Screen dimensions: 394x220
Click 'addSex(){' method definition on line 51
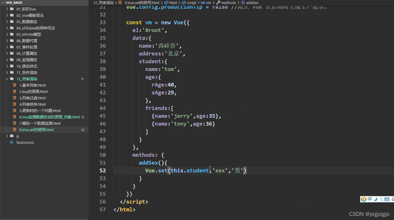153,163
